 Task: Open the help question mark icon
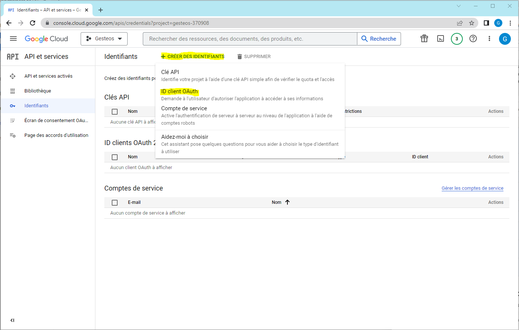tap(473, 38)
